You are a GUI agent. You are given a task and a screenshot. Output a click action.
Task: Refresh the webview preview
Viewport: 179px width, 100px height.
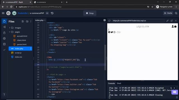pos(109,21)
